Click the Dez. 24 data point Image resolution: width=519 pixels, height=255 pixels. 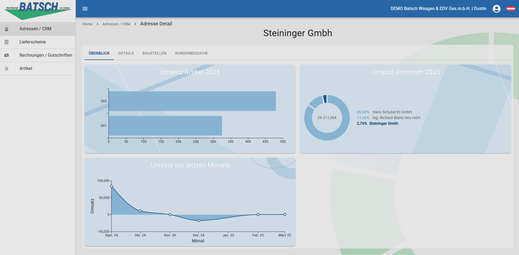(199, 220)
